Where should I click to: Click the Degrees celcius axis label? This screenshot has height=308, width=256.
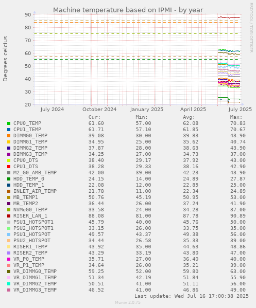pyautogui.click(x=5, y=59)
